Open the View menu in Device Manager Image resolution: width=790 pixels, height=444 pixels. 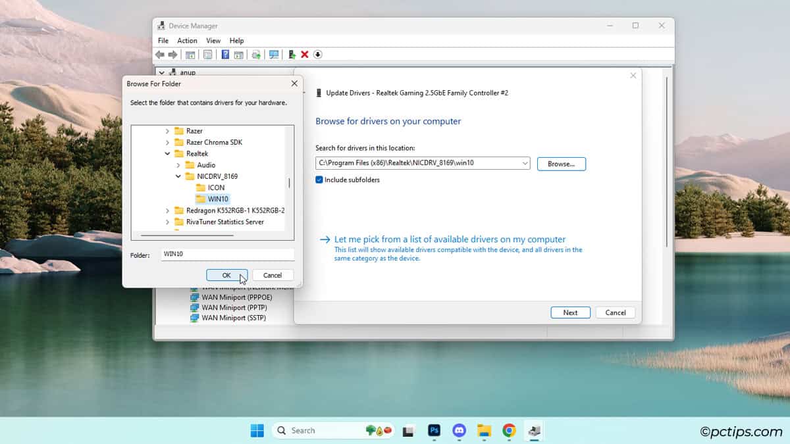point(213,41)
